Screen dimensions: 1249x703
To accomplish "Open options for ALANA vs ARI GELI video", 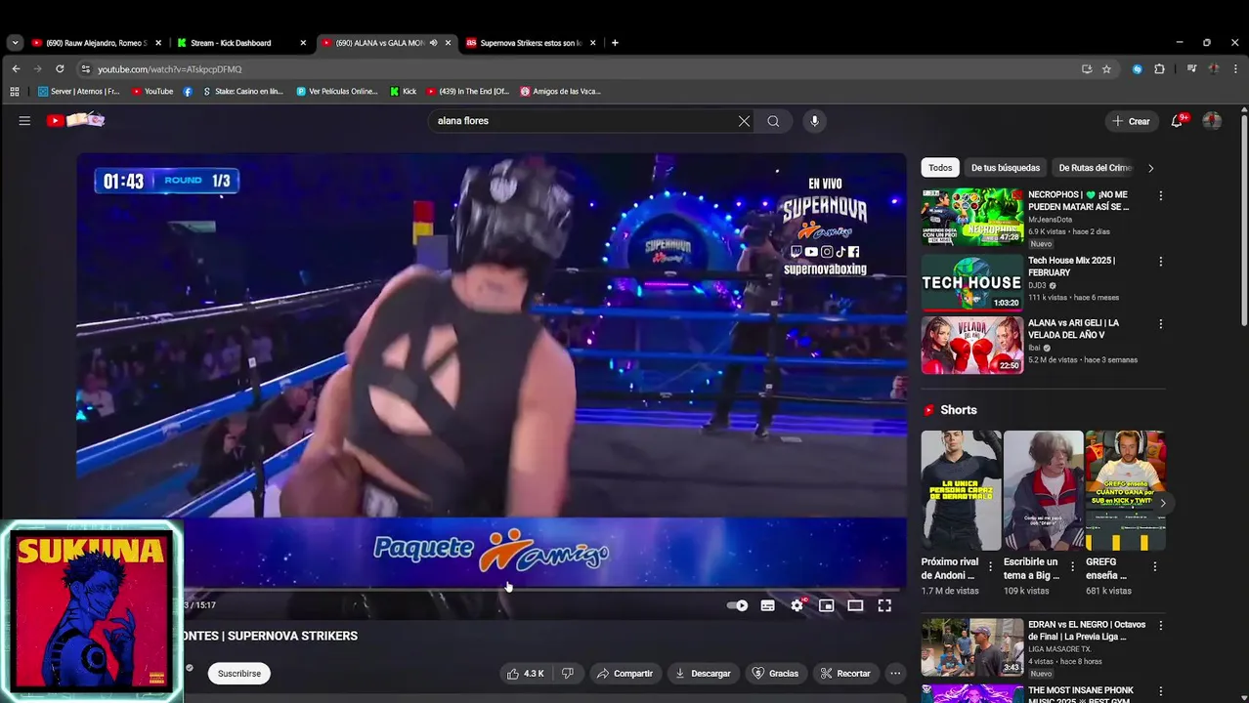I will (1161, 324).
